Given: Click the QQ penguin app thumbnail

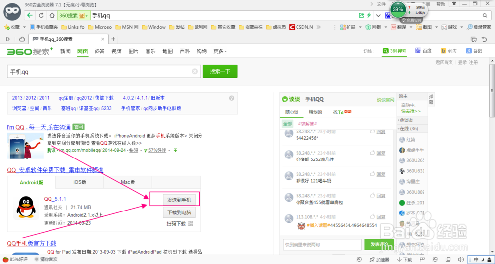Looking at the screenshot, I should point(26,207).
